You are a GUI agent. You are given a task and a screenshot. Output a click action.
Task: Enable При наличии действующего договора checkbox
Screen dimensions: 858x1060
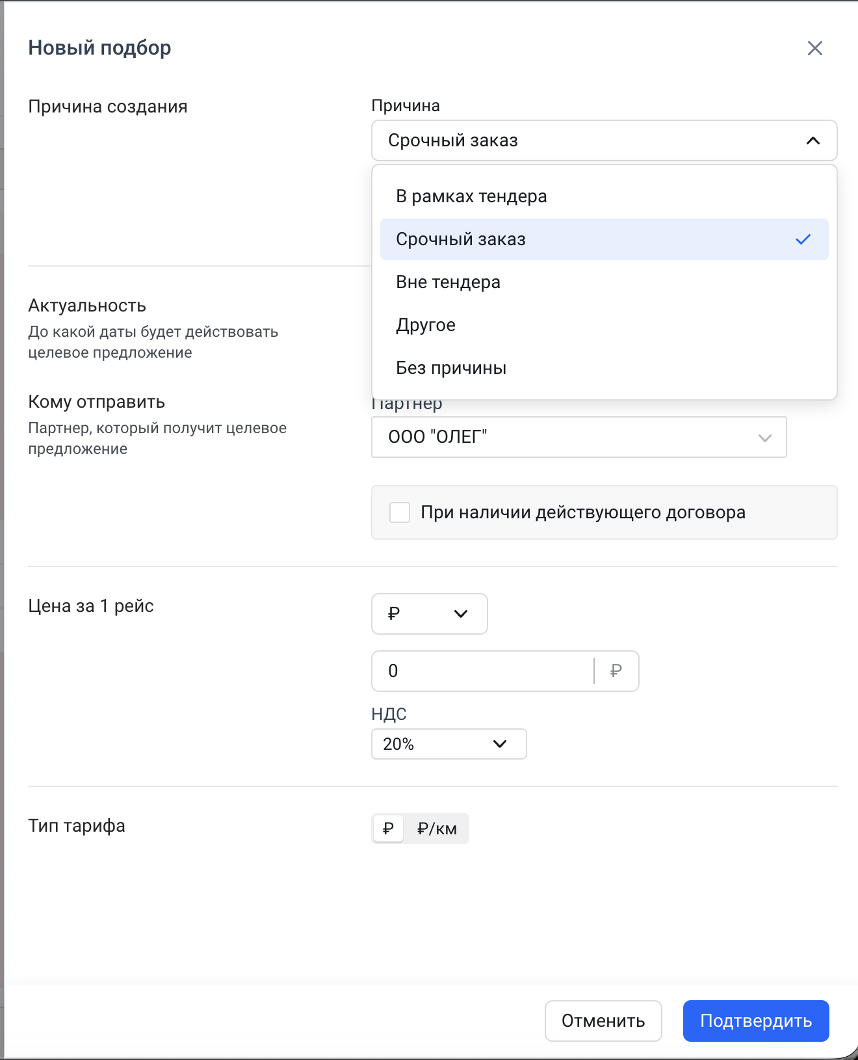(400, 512)
